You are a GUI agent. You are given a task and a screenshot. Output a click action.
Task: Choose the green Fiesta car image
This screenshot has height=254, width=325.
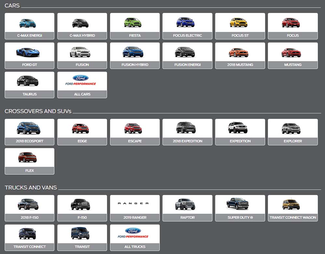click(133, 23)
